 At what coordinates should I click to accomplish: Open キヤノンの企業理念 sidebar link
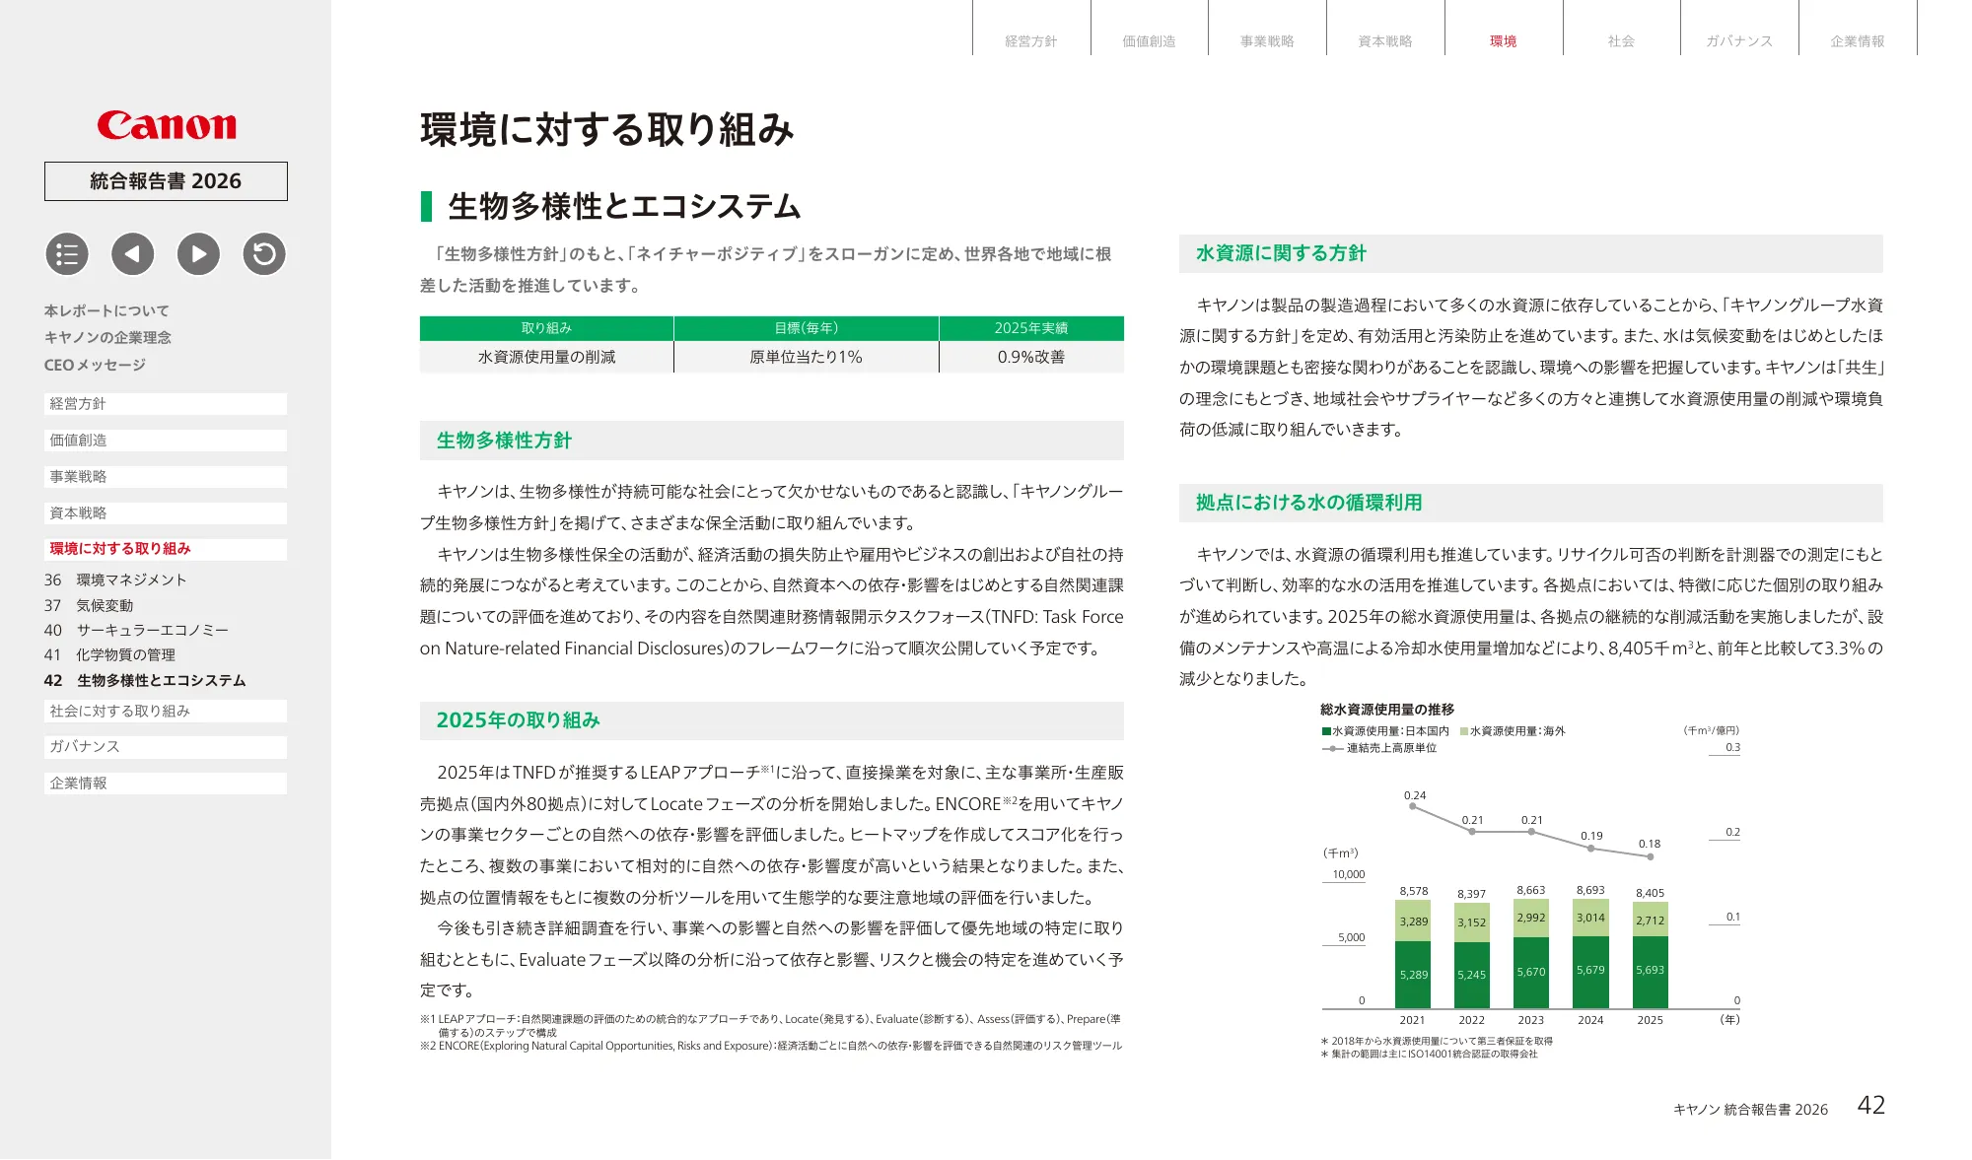point(107,337)
